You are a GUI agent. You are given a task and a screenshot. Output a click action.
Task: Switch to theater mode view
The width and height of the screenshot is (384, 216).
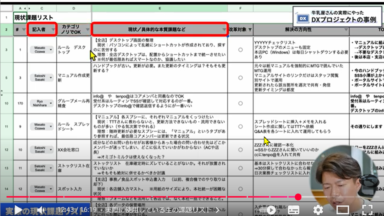coord(342,210)
